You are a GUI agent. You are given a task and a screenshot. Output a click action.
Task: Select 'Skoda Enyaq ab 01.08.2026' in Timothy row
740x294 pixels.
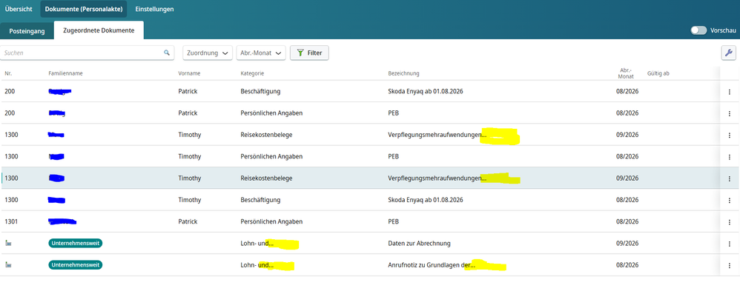tap(425, 200)
